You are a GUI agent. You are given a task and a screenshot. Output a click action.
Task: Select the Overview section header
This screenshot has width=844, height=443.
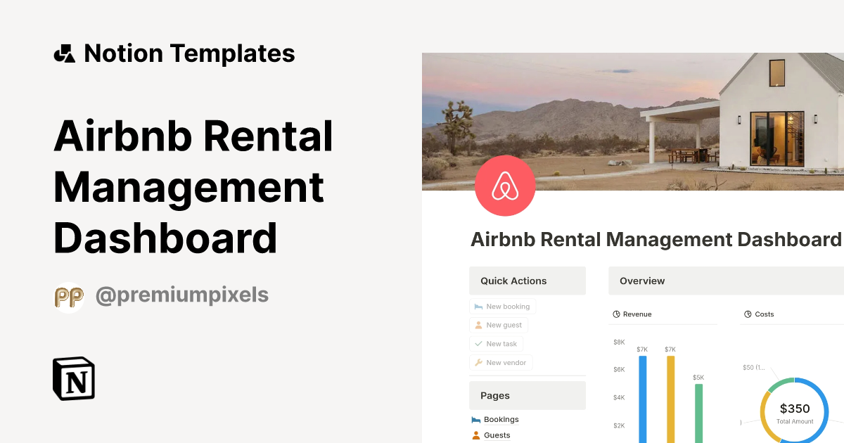click(641, 281)
